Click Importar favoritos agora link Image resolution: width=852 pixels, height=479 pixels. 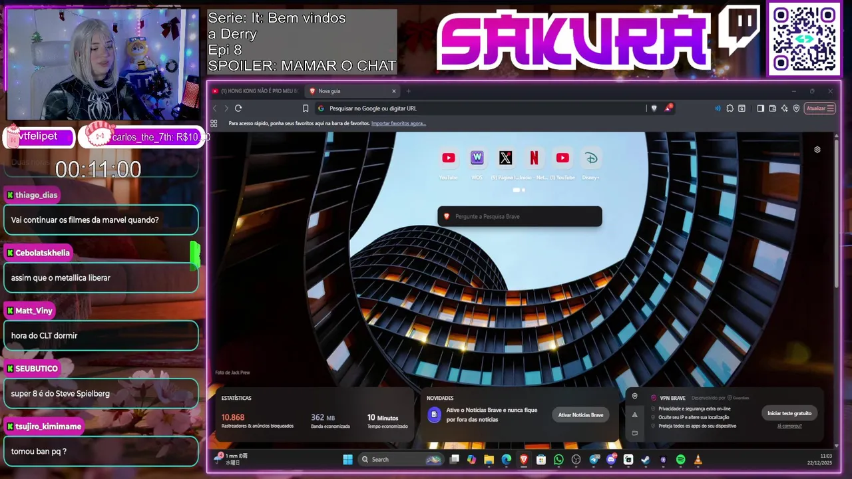click(399, 123)
